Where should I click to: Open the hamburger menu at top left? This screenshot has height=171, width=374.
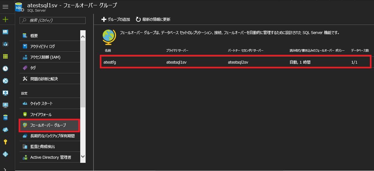(x=5, y=7)
